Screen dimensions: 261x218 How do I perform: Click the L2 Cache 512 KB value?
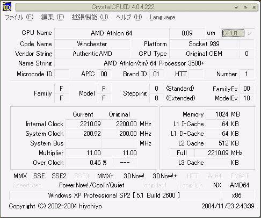(x=218, y=143)
